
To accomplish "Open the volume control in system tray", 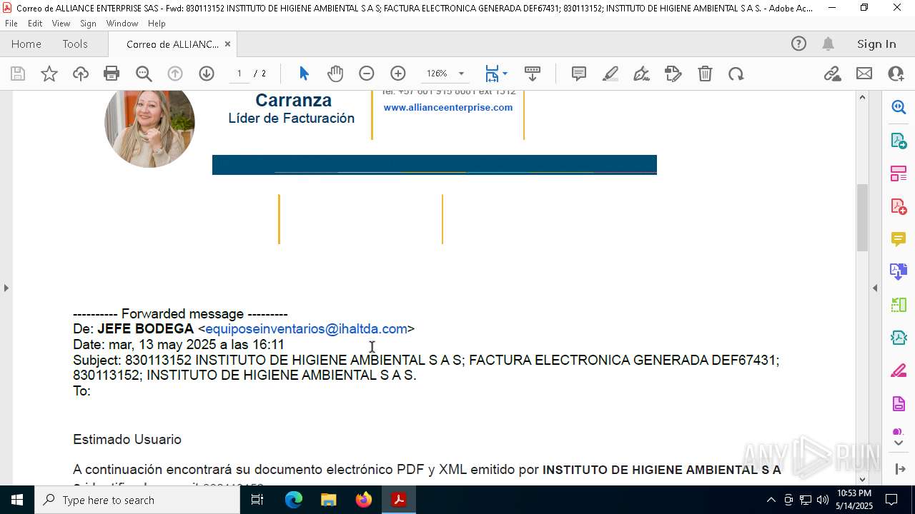I will tap(822, 500).
